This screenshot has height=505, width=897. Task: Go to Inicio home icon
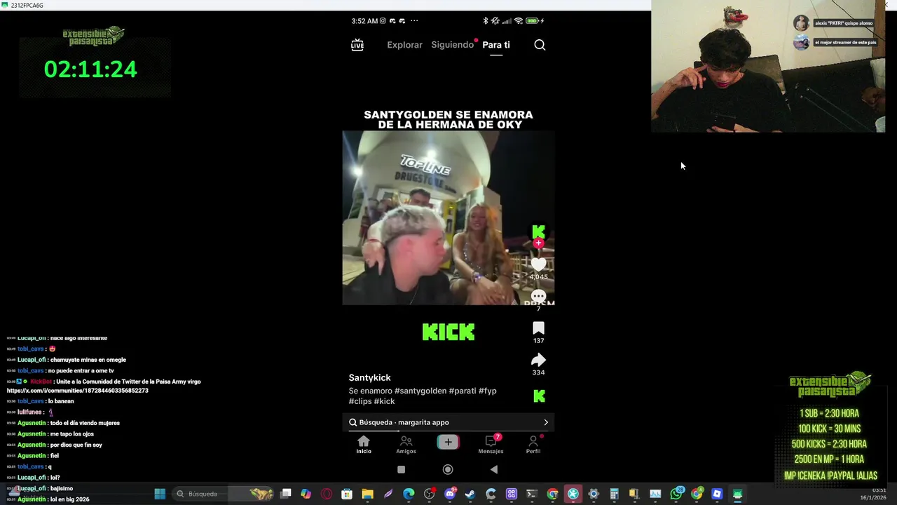click(364, 441)
